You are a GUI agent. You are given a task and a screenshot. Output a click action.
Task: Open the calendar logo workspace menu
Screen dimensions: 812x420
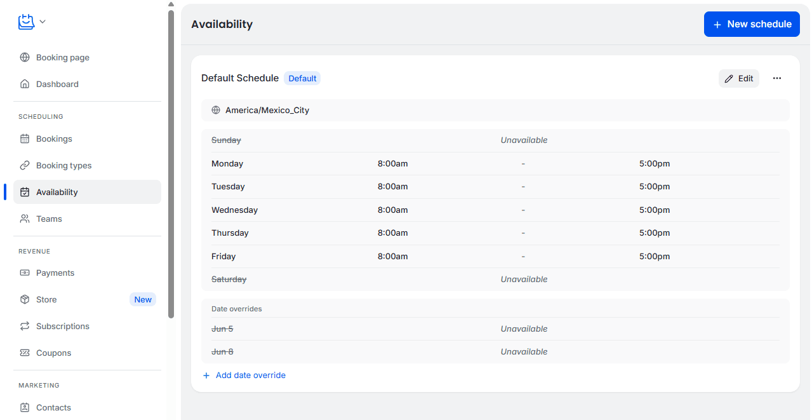click(x=26, y=22)
